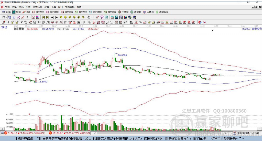Open the 9T四方形 tool
This screenshot has height=141, width=262.
(x=96, y=12)
